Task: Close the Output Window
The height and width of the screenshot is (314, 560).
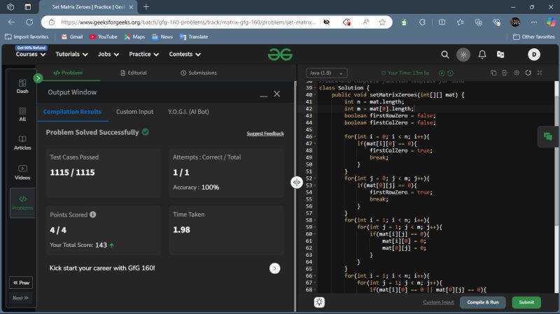Action: click(x=276, y=94)
